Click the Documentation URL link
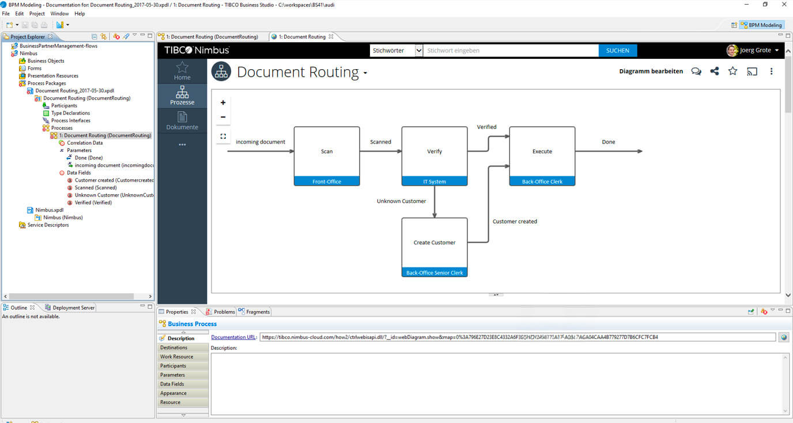Screen dimensions: 793x423 click(234, 337)
